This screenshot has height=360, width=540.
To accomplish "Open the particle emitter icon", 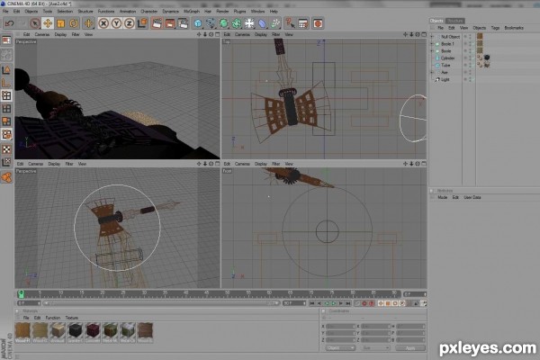I will click(275, 23).
